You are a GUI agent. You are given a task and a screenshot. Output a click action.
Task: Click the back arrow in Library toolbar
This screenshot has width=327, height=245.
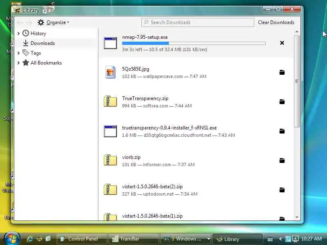[20, 22]
